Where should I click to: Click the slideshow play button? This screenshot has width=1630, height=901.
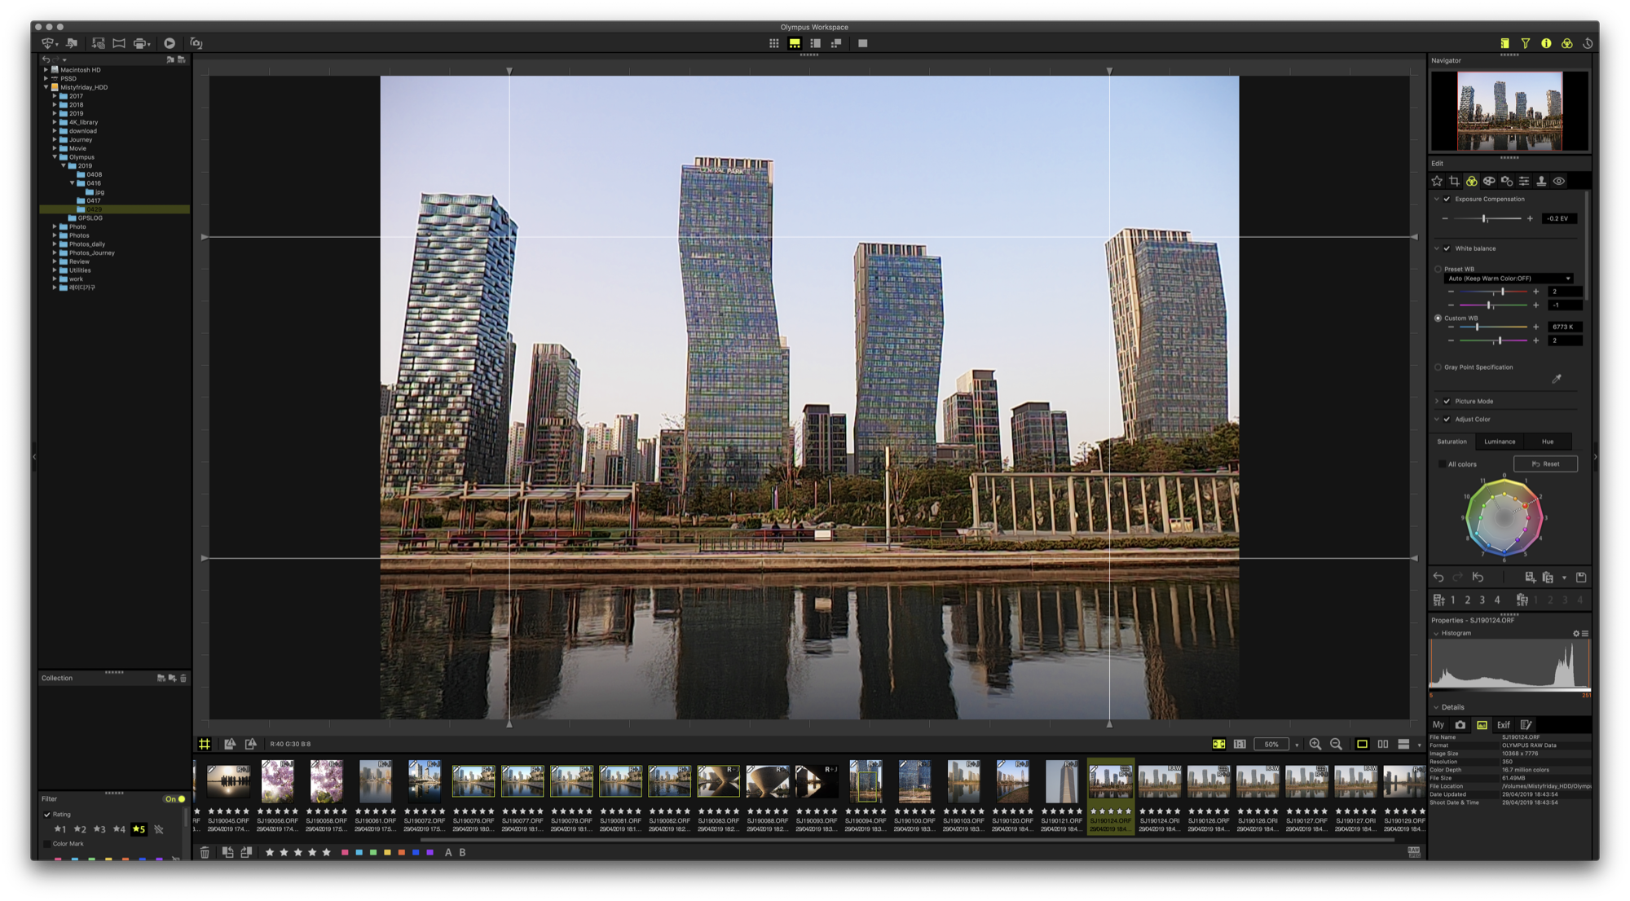170,43
